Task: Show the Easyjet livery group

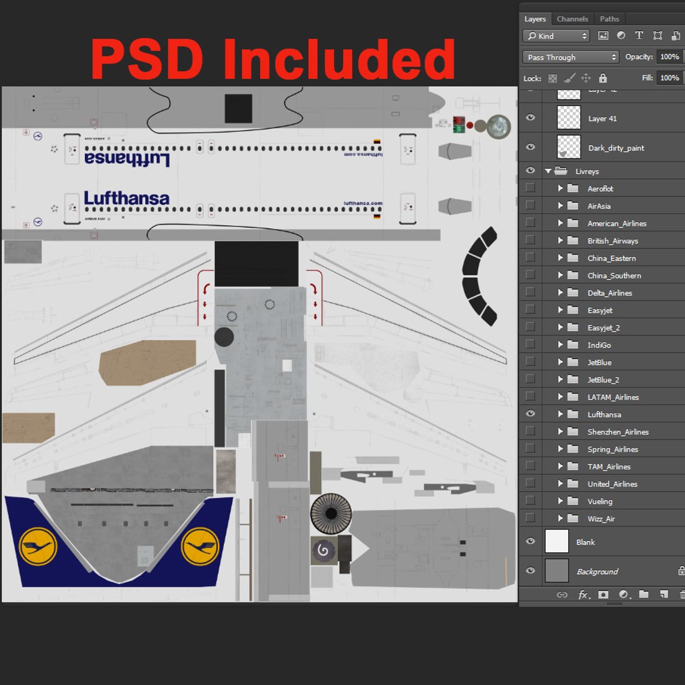Action: [530, 310]
